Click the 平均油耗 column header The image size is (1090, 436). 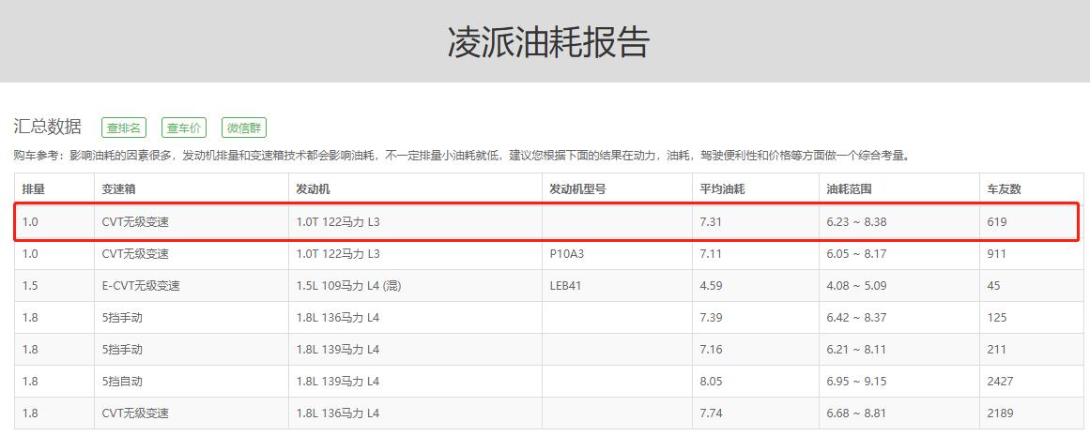[x=722, y=188]
